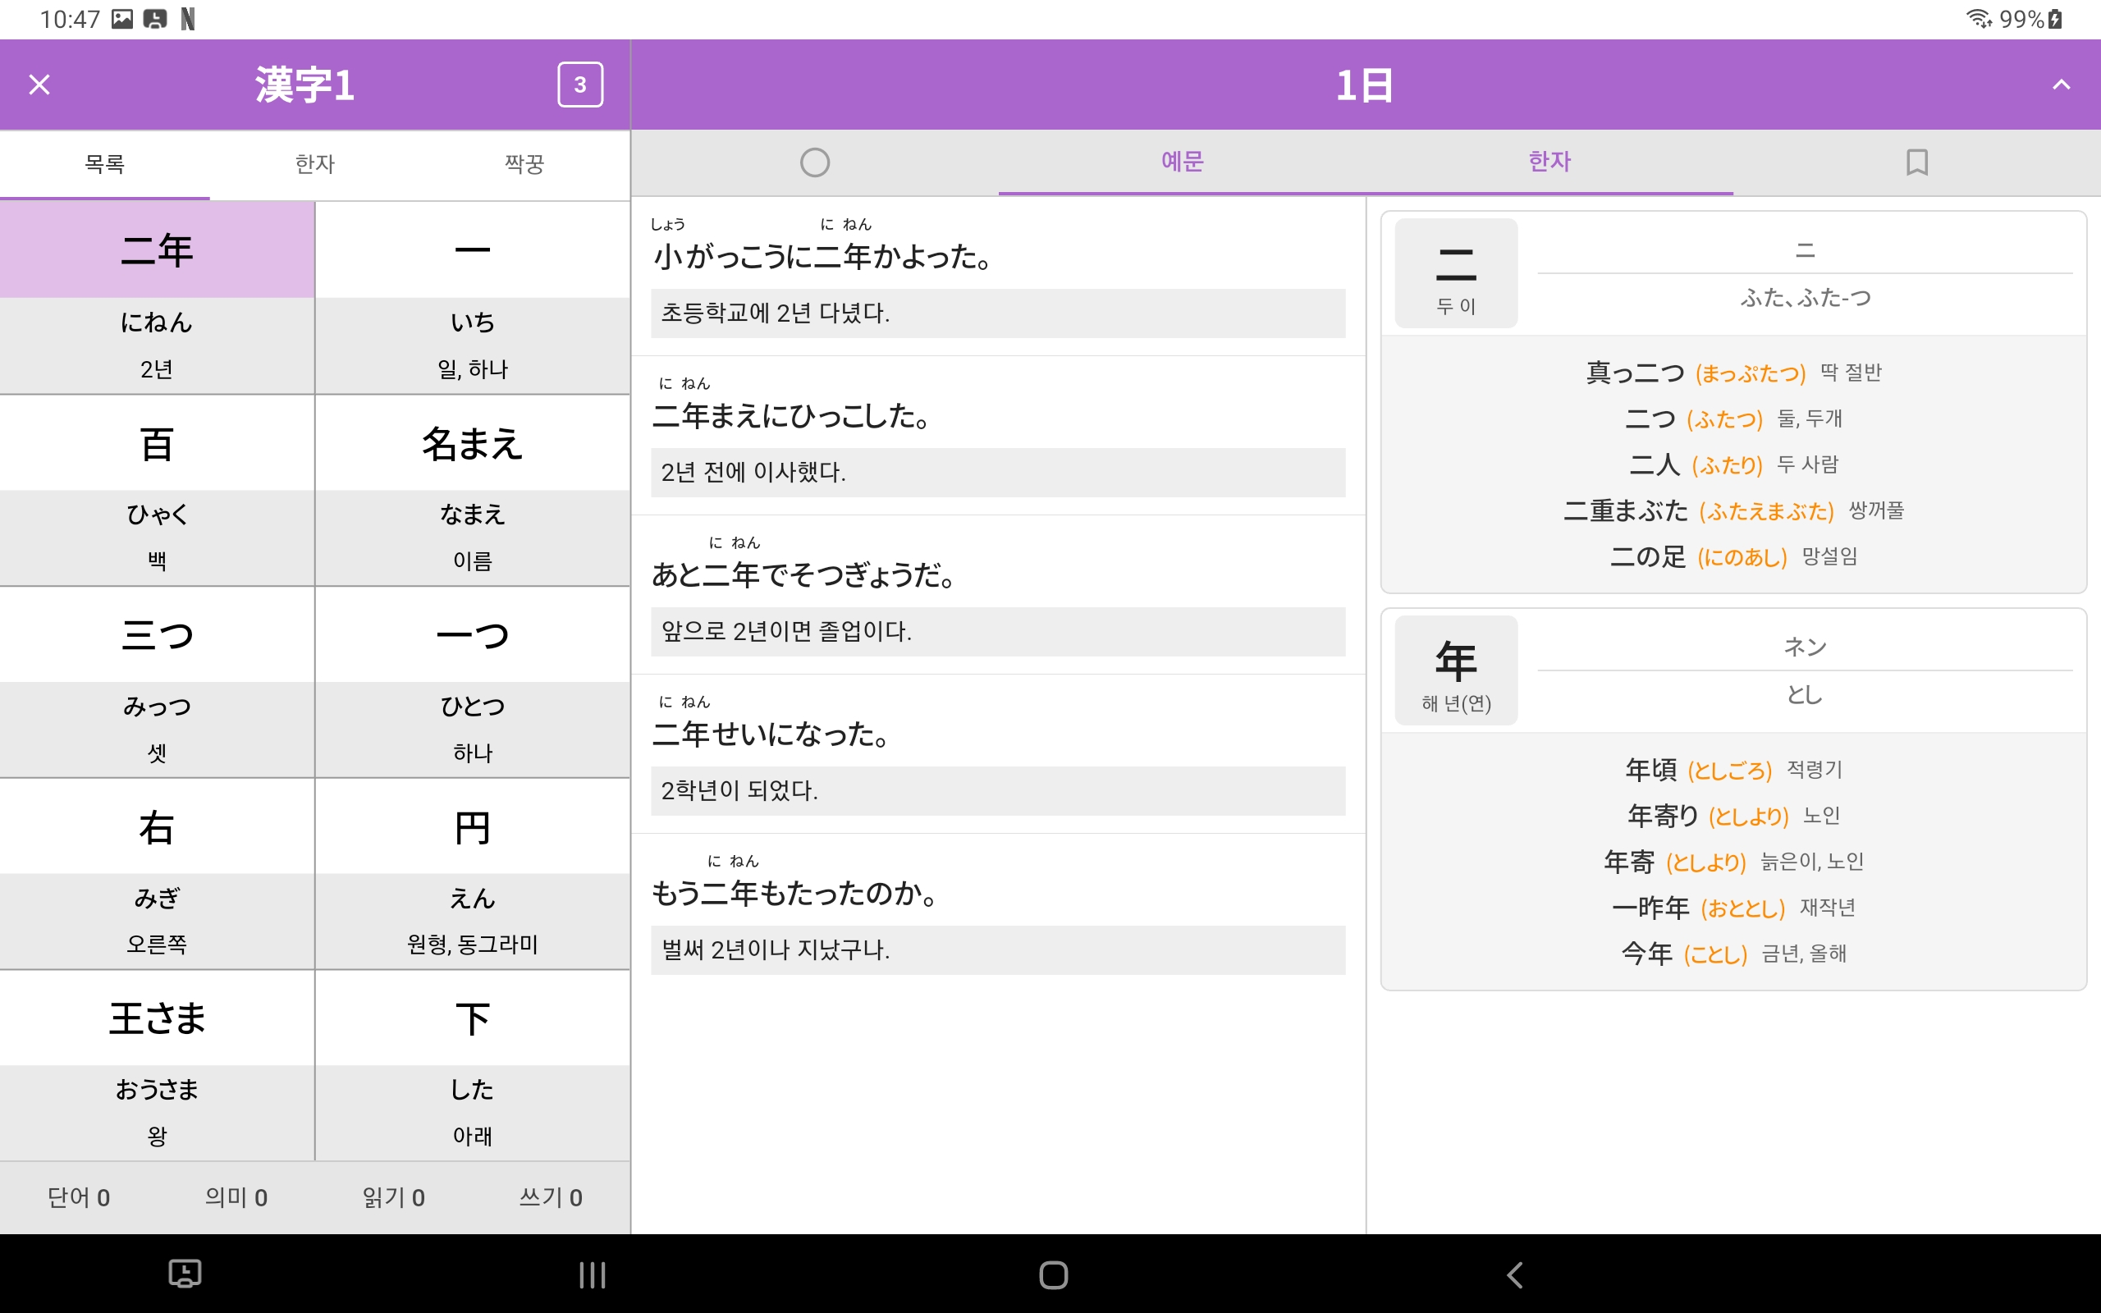Switch to the 예문 tab
The width and height of the screenshot is (2101, 1313).
[1182, 162]
